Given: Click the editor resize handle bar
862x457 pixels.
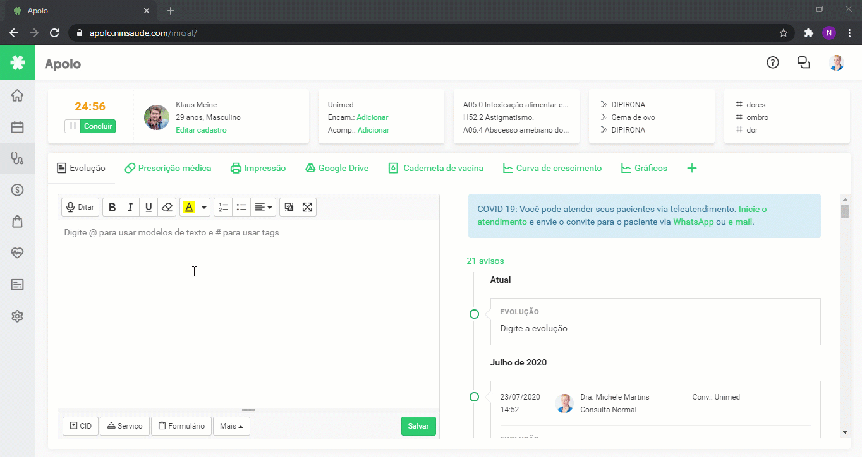Looking at the screenshot, I should [x=248, y=410].
